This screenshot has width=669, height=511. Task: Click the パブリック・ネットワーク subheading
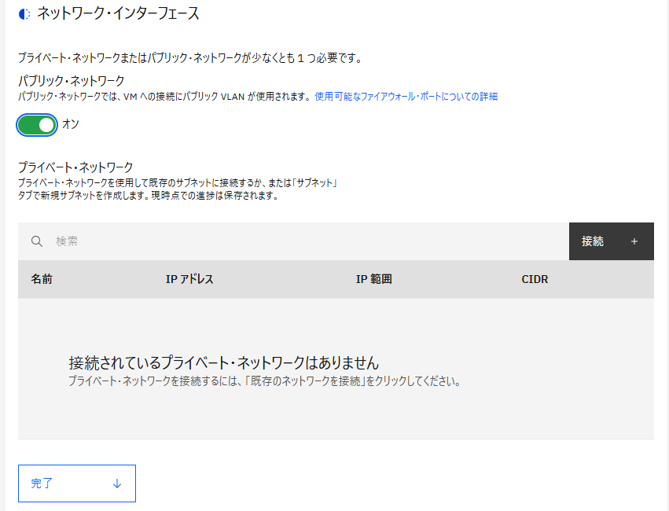[x=72, y=81]
